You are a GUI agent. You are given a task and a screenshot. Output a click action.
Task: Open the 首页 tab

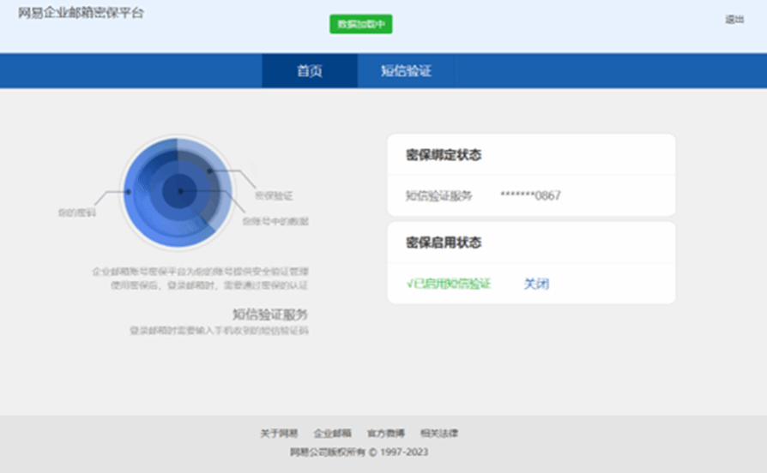tap(310, 71)
